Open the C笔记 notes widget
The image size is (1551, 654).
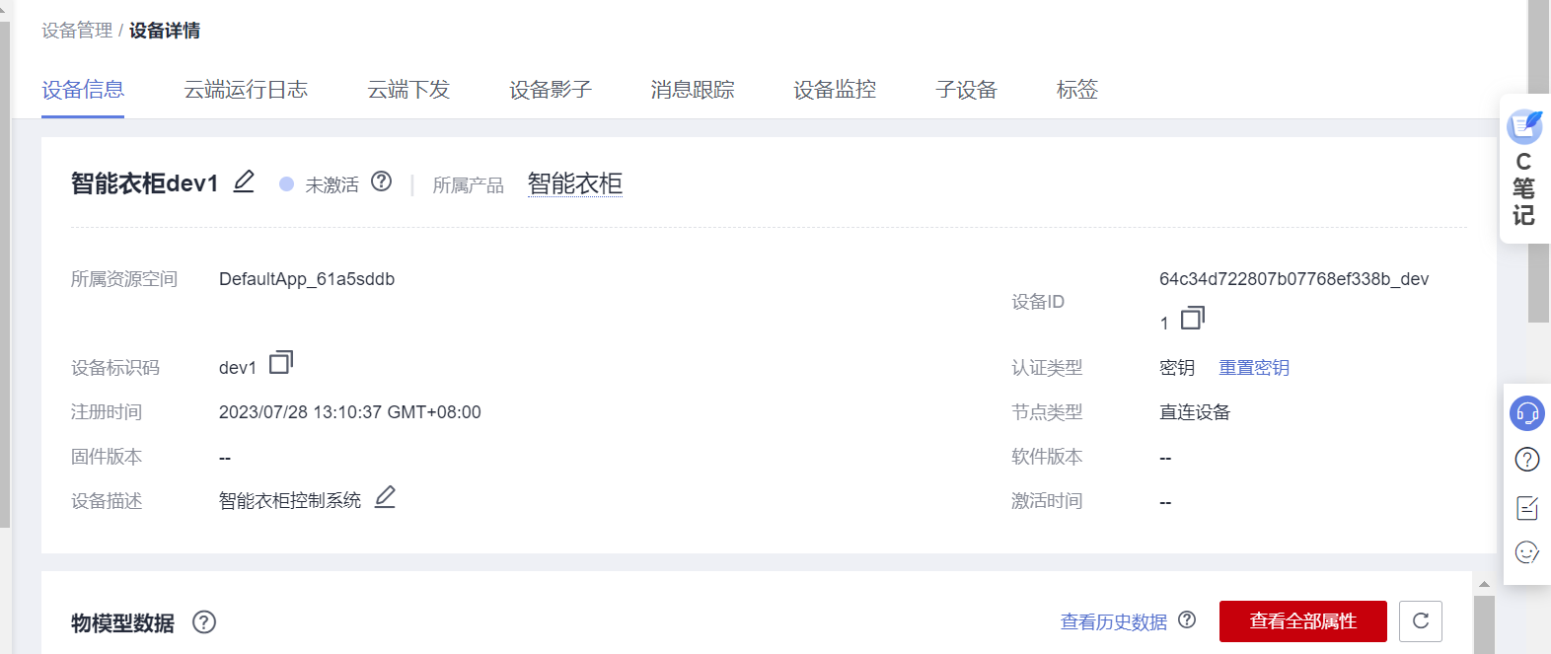pyautogui.click(x=1524, y=169)
